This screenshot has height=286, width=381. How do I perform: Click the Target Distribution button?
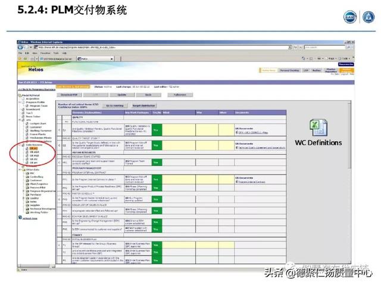tap(143, 106)
